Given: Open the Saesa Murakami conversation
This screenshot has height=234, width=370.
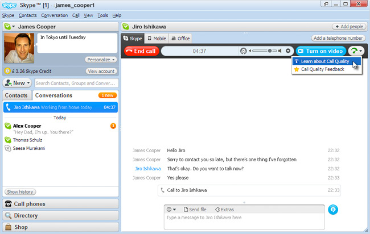Looking at the screenshot, I should click(60, 148).
